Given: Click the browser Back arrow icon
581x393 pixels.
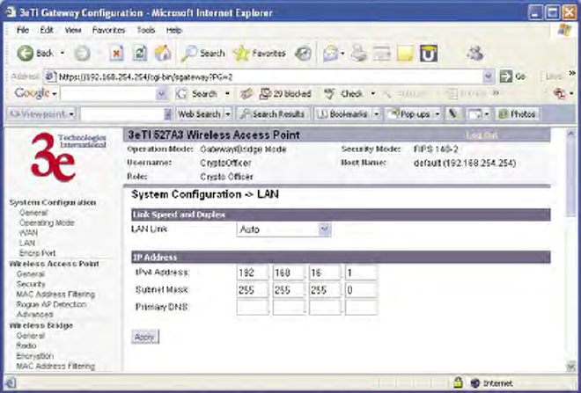Looking at the screenshot, I should 26,54.
